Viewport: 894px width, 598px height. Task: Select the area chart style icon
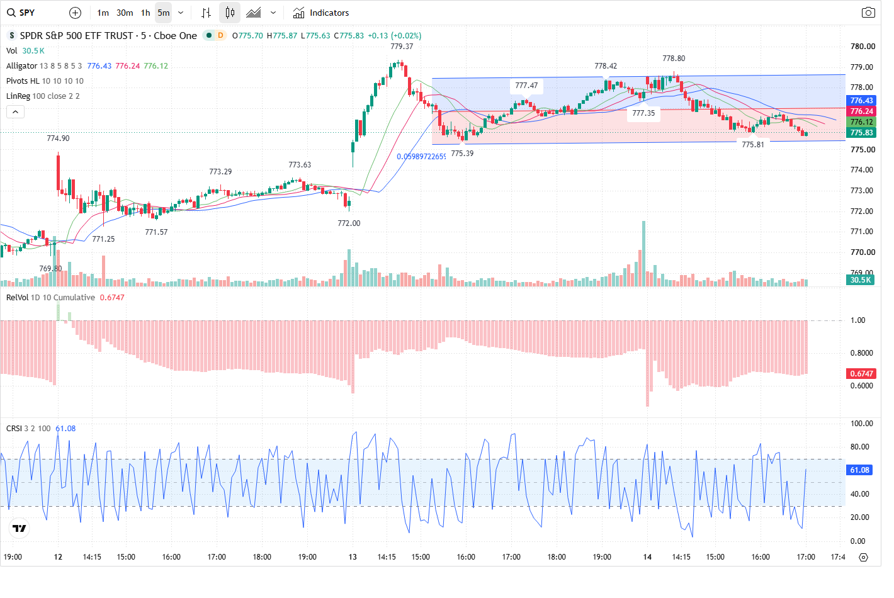(x=254, y=13)
